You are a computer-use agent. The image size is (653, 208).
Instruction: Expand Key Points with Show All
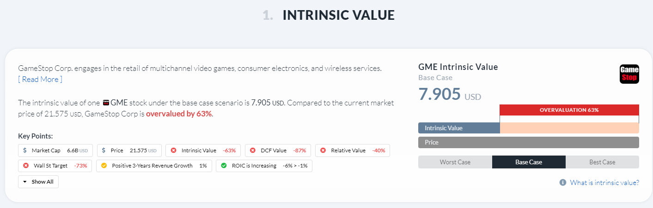click(38, 182)
